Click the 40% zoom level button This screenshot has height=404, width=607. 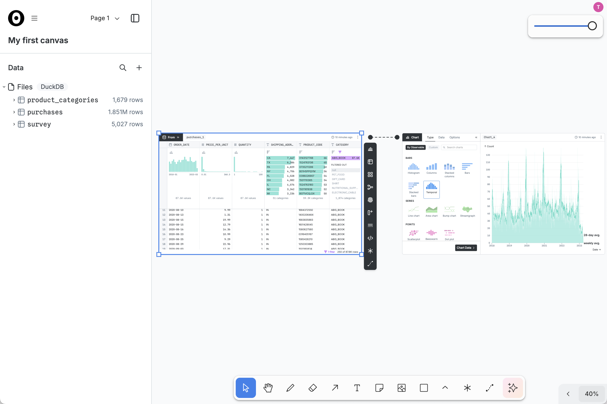pyautogui.click(x=591, y=393)
